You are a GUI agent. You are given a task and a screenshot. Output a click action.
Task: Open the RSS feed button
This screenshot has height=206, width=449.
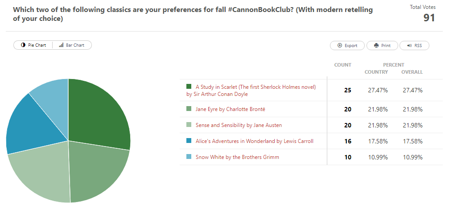point(414,46)
